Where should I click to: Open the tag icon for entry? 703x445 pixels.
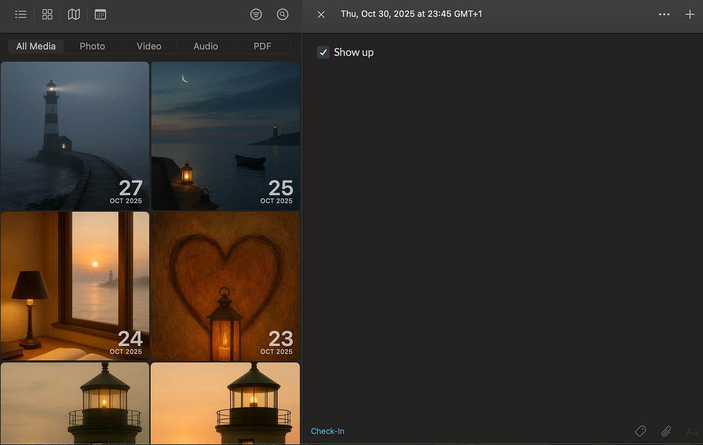[640, 431]
